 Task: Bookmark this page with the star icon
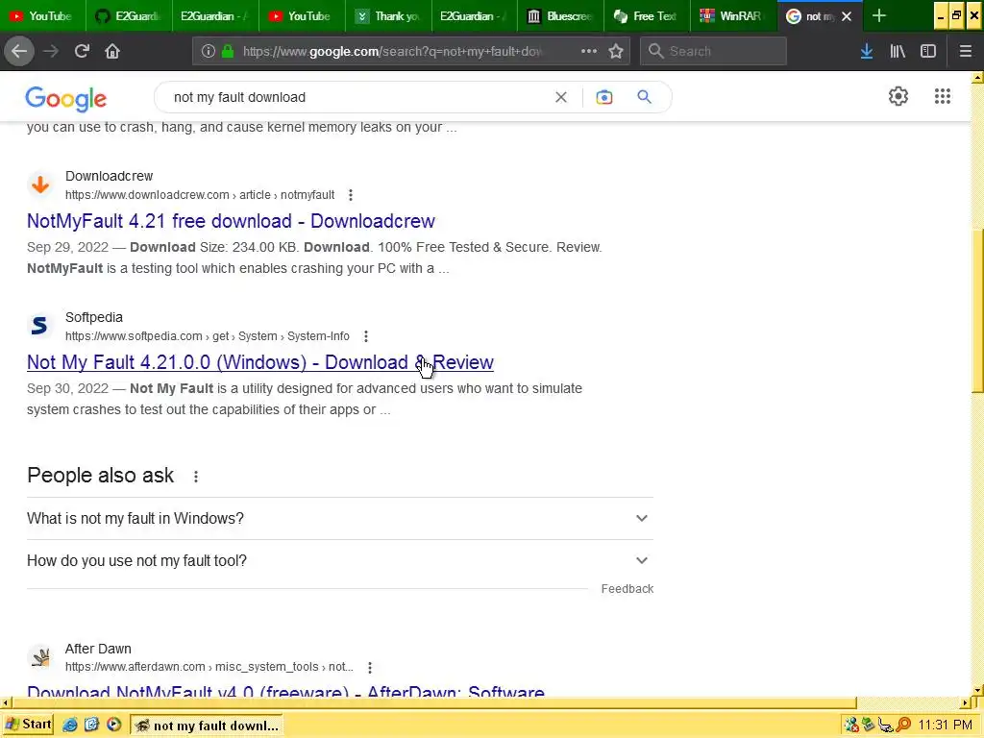(616, 52)
